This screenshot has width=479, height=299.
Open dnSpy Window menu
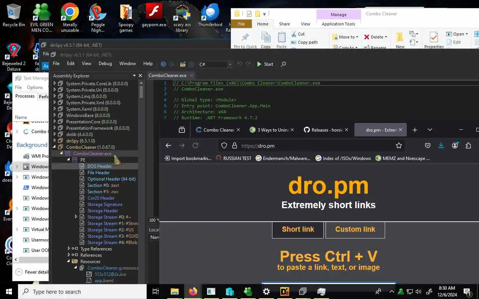(x=128, y=64)
